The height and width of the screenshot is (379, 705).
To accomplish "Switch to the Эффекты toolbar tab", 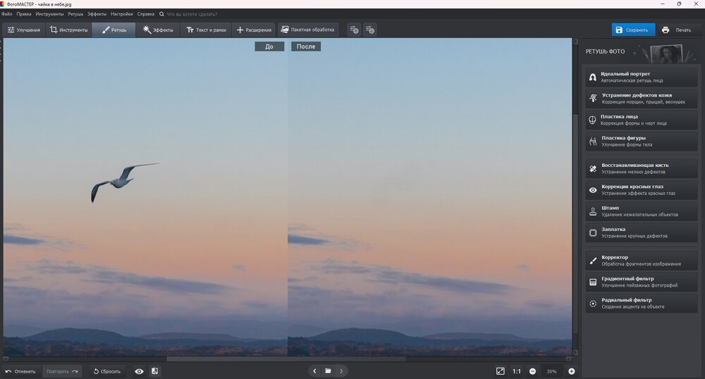I will pyautogui.click(x=158, y=30).
